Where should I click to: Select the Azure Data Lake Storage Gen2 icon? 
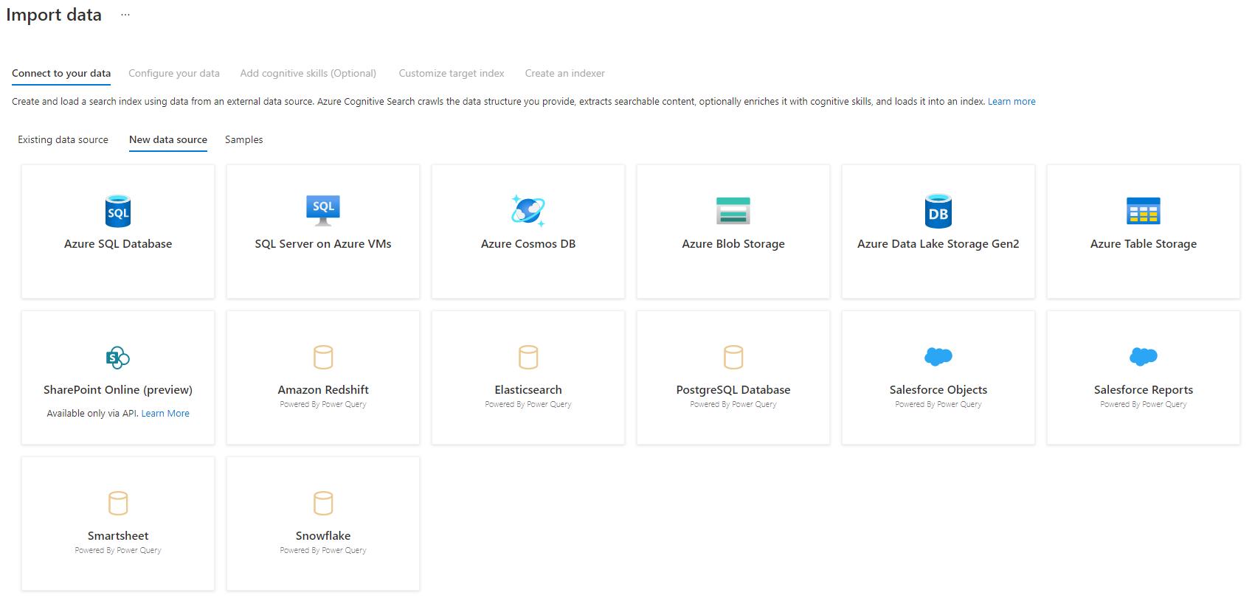pos(938,211)
